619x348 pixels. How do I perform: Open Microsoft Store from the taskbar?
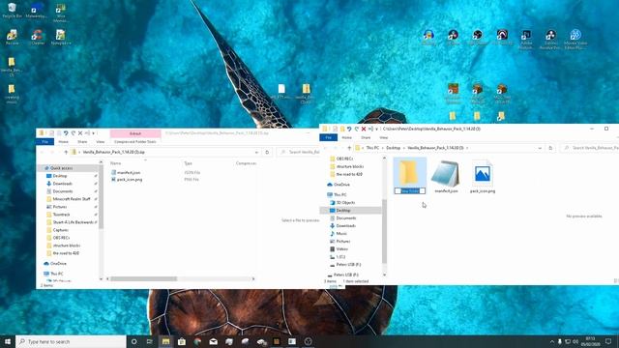[182, 341]
